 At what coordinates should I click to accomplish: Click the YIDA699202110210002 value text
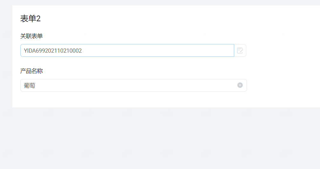pyautogui.click(x=53, y=50)
